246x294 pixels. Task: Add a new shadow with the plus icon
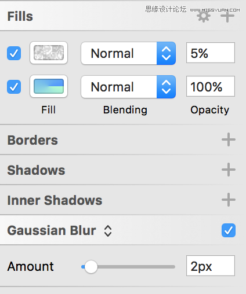pyautogui.click(x=229, y=170)
